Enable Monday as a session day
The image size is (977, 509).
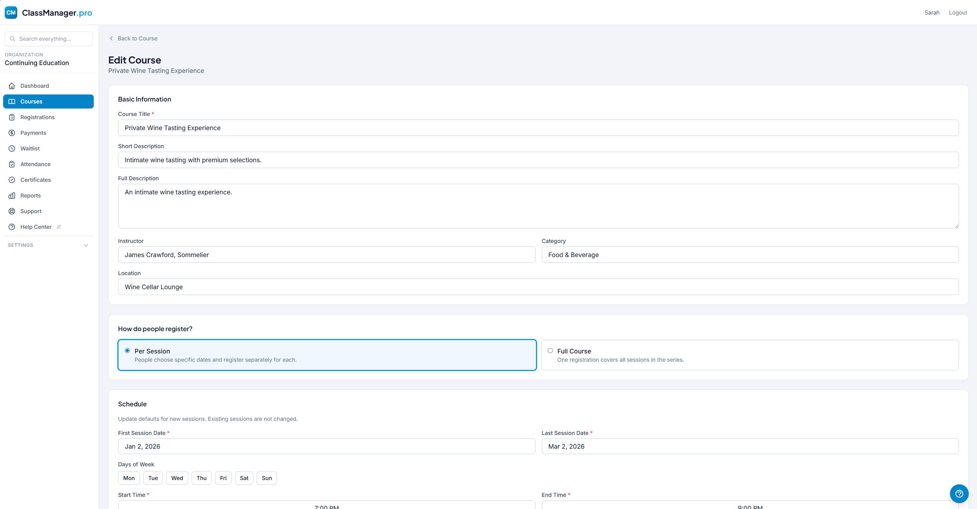[x=129, y=478]
